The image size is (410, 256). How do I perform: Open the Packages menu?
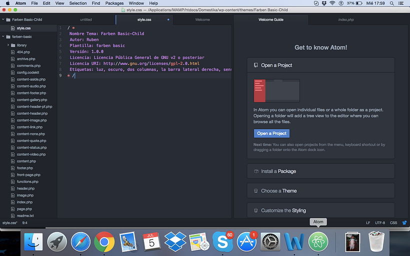[x=114, y=3]
